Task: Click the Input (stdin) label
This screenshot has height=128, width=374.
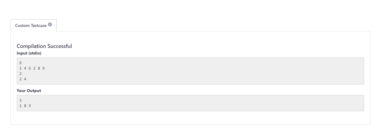Action: [29, 53]
